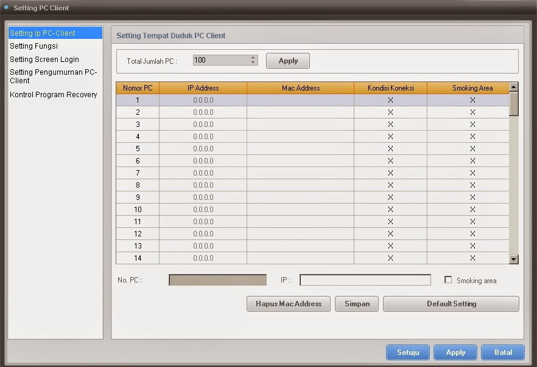Enable the Smoking area checkbox
The height and width of the screenshot is (367, 537).
pyautogui.click(x=449, y=280)
